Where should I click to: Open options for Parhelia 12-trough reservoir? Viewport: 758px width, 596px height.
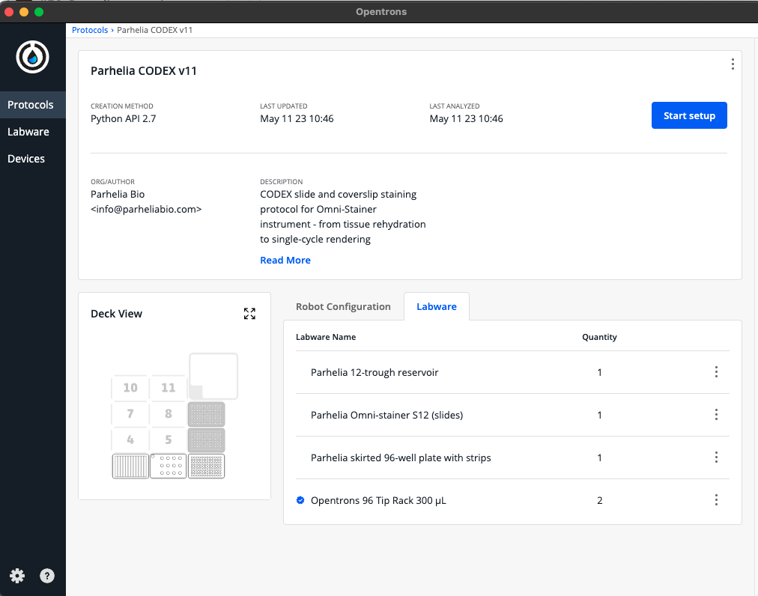pyautogui.click(x=716, y=372)
